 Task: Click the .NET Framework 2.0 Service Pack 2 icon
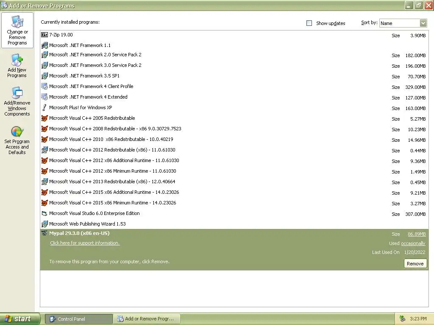tap(44, 55)
